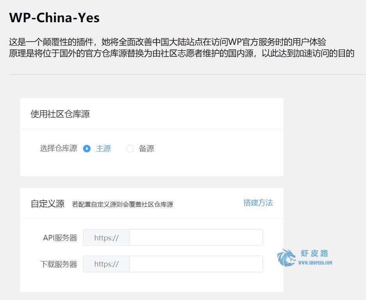Select the 主源 radio button
The image size is (366, 300).
[87, 148]
